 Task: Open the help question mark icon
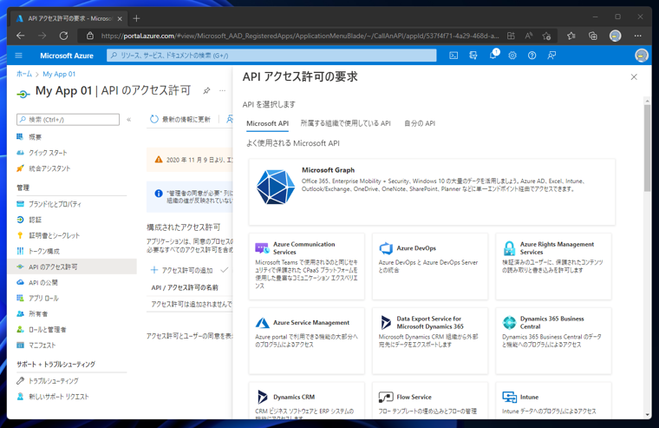[x=532, y=56]
